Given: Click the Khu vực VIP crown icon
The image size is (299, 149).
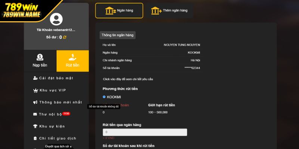Looking at the screenshot, I should pyautogui.click(x=36, y=91).
